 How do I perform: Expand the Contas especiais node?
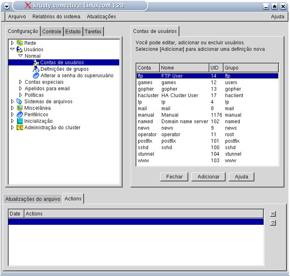tap(21, 82)
